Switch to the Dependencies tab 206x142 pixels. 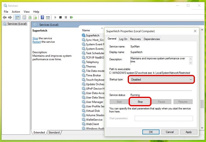tap(151, 39)
